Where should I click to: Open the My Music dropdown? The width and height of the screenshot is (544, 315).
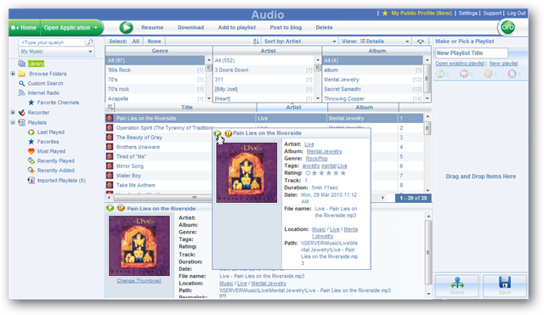point(56,51)
